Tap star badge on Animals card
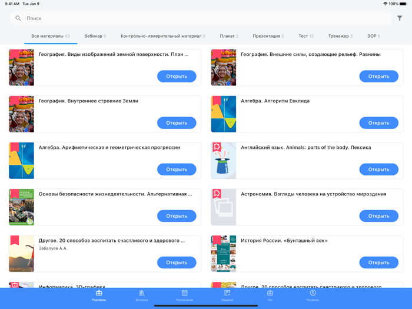Screen dimensions: 412x309 [x=217, y=147]
